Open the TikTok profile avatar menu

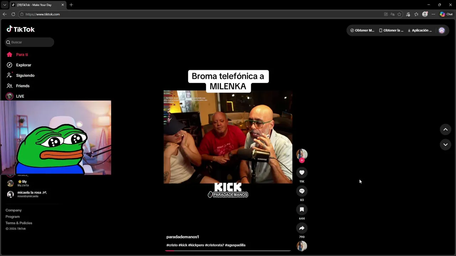(442, 30)
